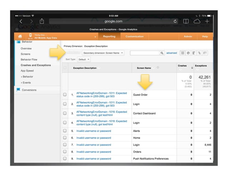Open a new tab with plus icon
Screen dimensions: 228x176
point(207,21)
